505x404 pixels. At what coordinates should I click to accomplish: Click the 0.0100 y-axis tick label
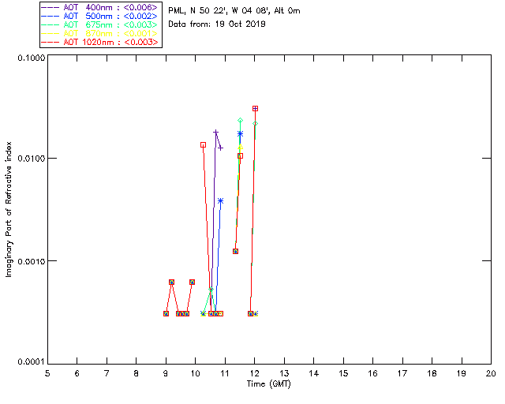click(31, 159)
